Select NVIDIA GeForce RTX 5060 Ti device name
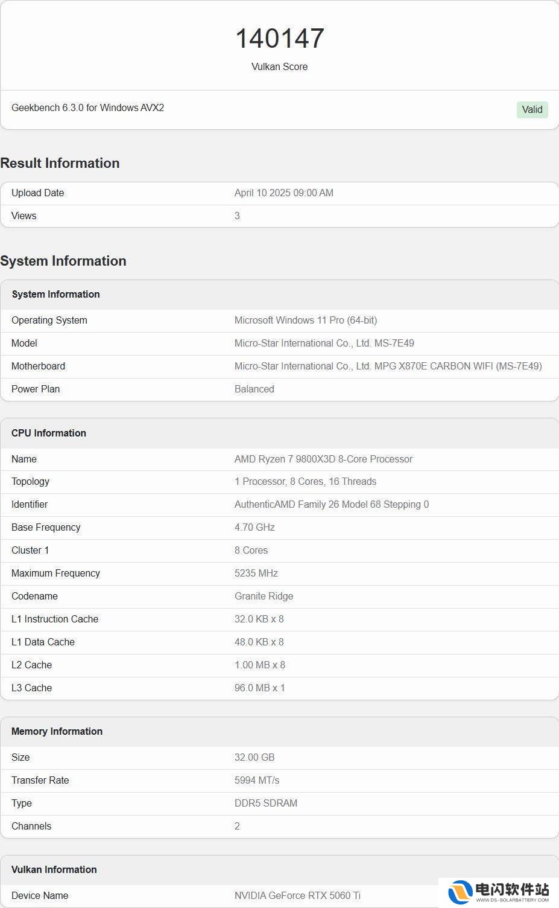 297,896
